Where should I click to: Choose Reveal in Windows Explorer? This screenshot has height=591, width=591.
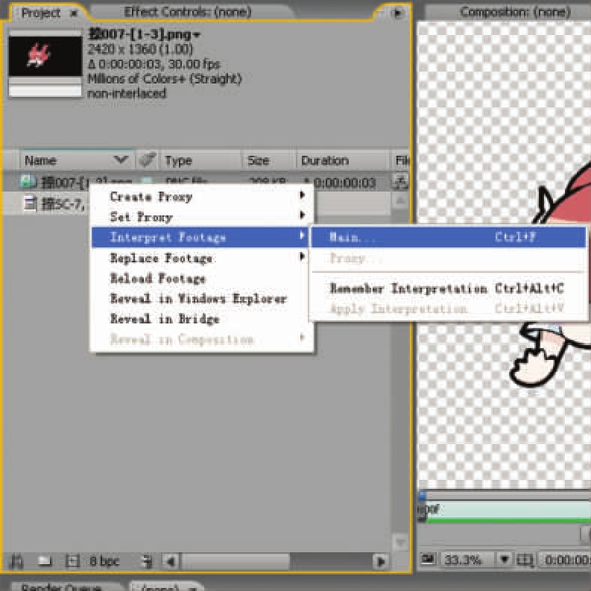(202, 299)
